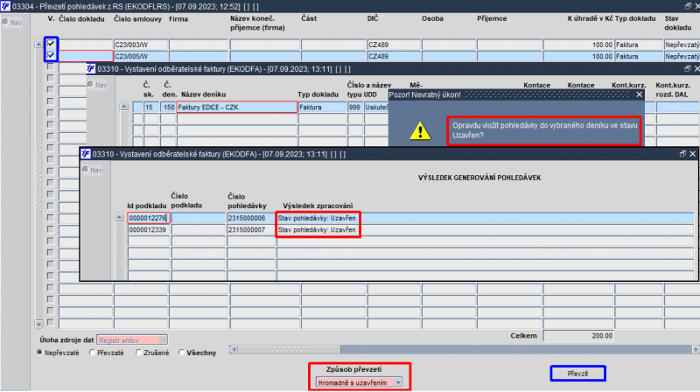The image size is (700, 392).
Task: Select the Zrušené radio button
Action: [x=138, y=353]
